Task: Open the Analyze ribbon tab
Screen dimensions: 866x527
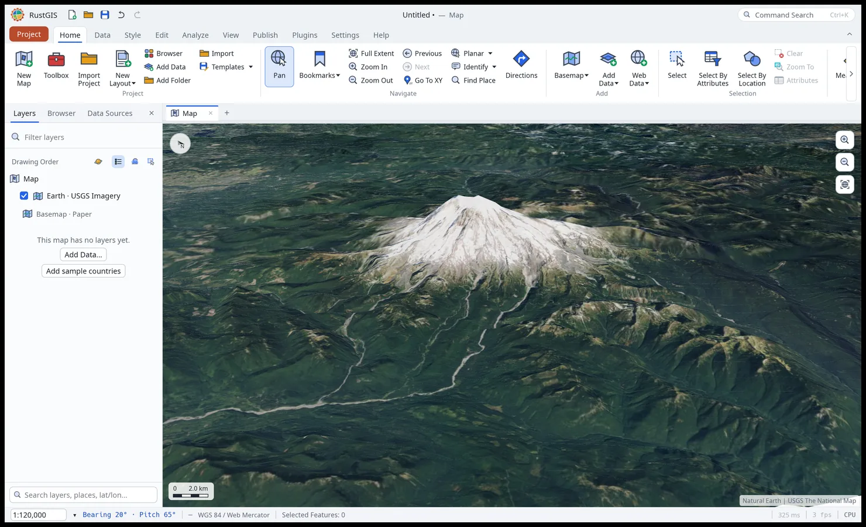Action: [195, 35]
